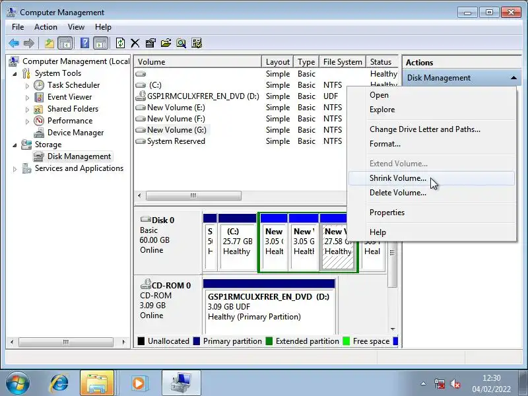The image size is (528, 396).
Task: Expand the Shared Folders node arrow
Action: click(27, 110)
